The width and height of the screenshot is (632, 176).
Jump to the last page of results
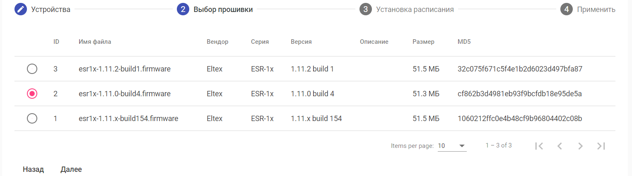click(x=601, y=146)
